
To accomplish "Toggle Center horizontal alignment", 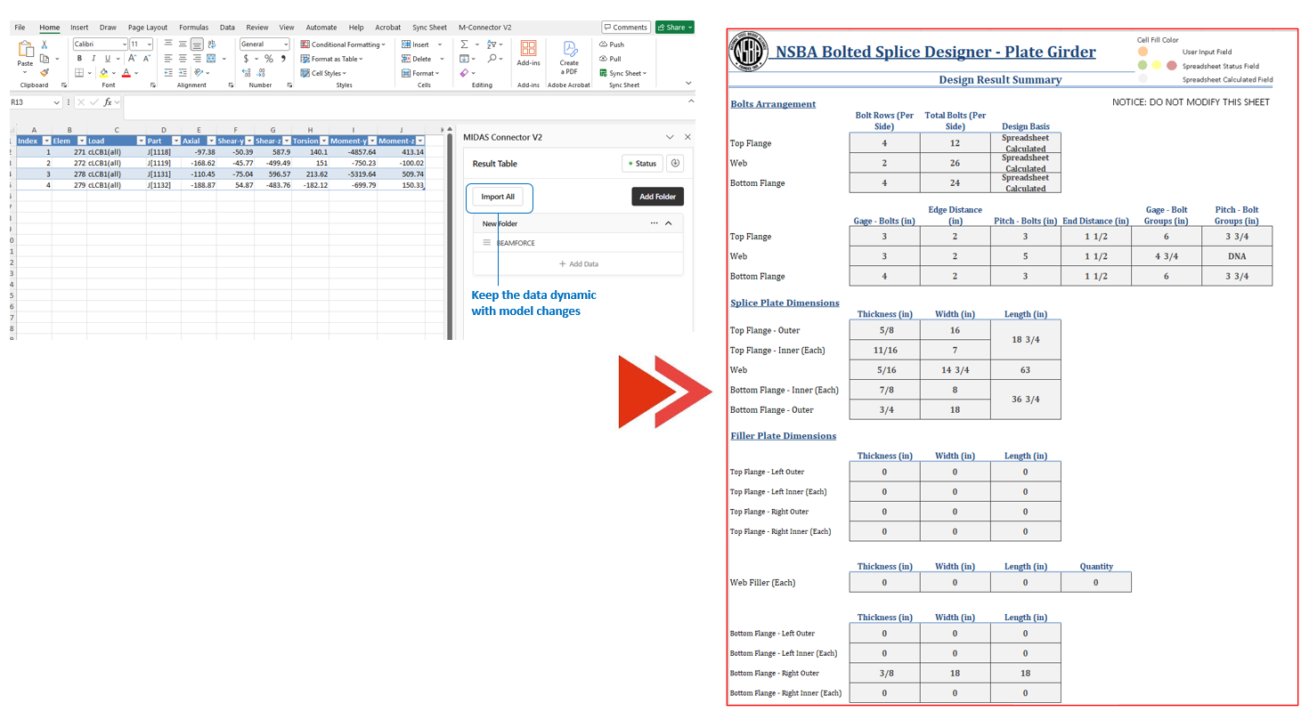I will 182,58.
